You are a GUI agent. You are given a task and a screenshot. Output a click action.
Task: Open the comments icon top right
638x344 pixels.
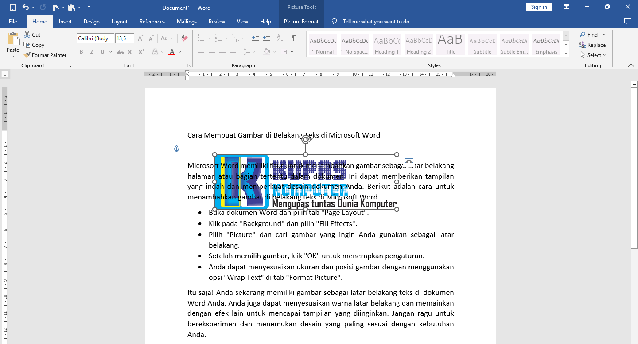pyautogui.click(x=627, y=21)
